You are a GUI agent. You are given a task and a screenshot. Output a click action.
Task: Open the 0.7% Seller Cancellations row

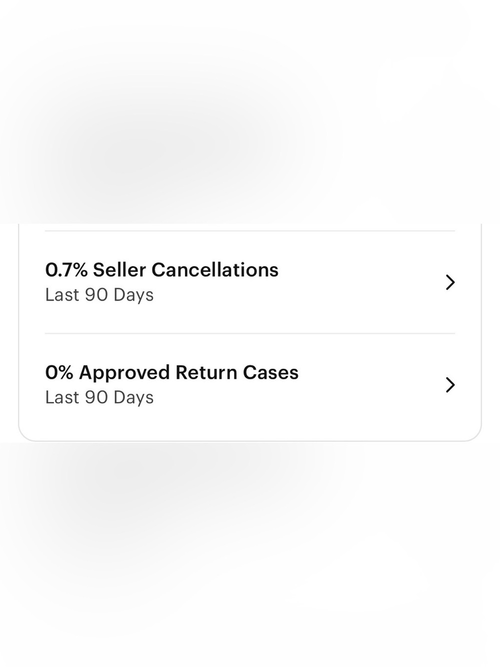coord(250,282)
